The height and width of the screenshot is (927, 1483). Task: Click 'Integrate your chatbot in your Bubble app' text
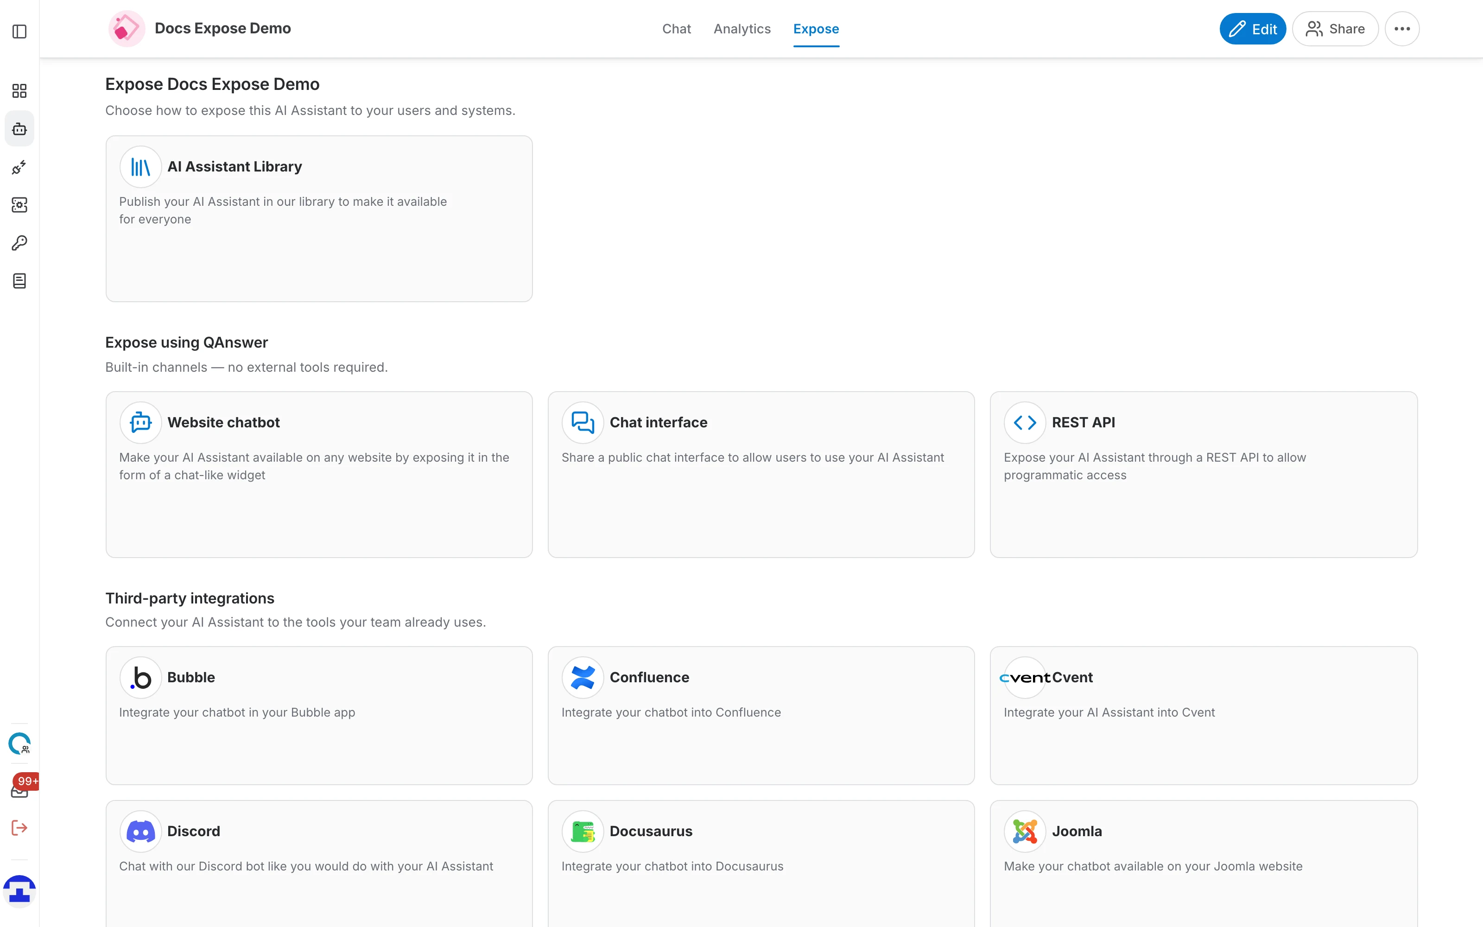(x=237, y=712)
